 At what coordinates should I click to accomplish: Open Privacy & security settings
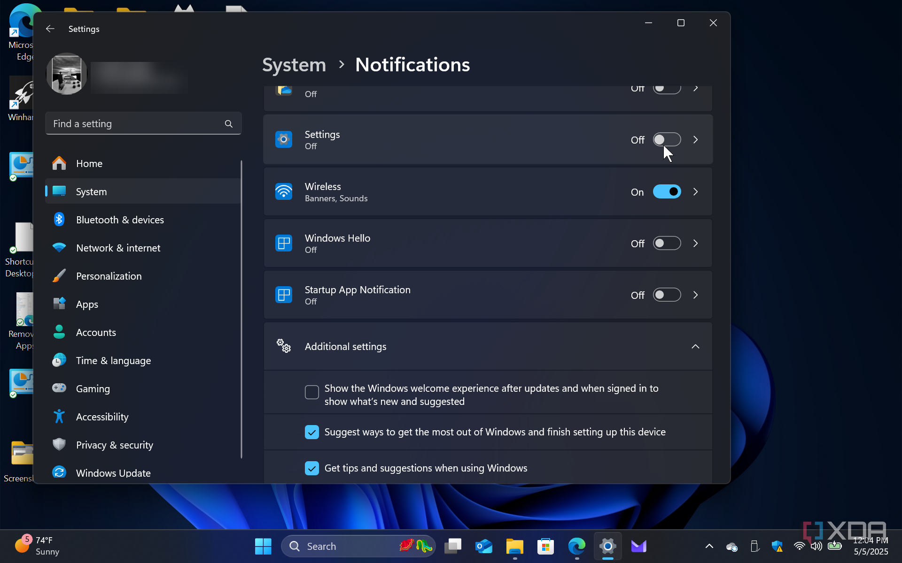143,445
